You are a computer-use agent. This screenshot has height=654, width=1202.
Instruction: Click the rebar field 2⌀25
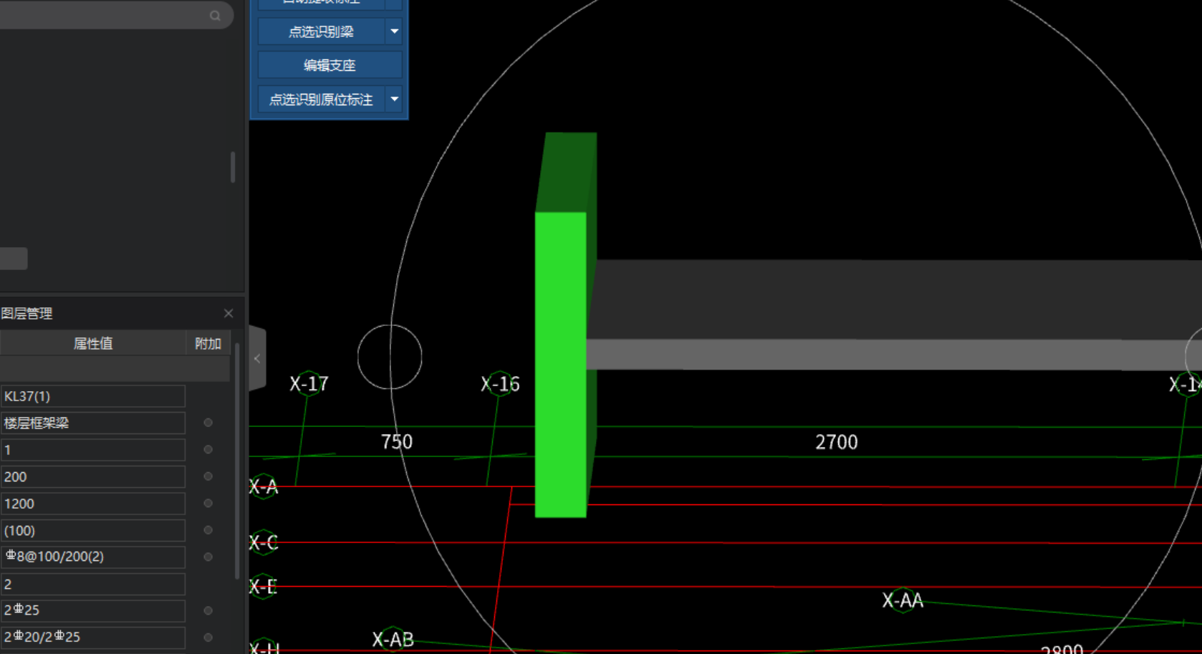point(93,611)
